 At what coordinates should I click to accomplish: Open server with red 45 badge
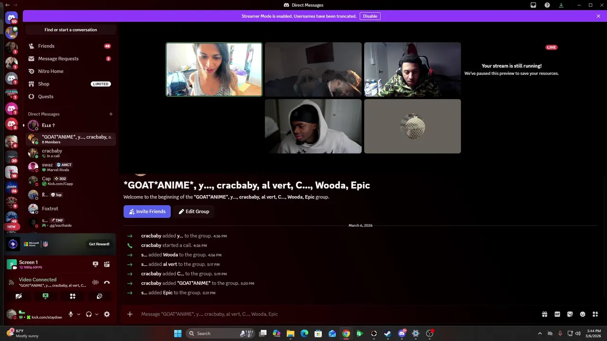11,217
